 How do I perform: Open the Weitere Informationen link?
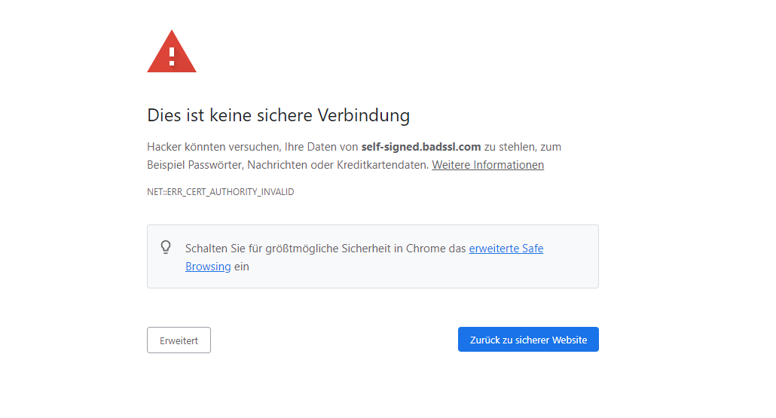tap(487, 165)
